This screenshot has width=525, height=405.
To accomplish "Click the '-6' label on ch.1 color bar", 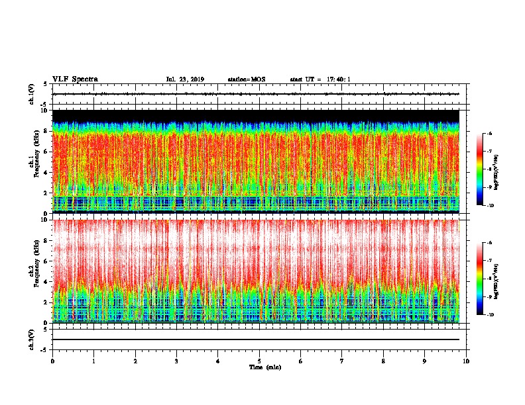I will (489, 134).
